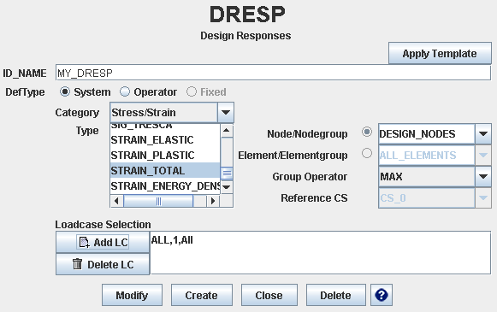Select the partially visible SIG_TRESCA entry
The width and height of the screenshot is (497, 312).
pos(165,127)
